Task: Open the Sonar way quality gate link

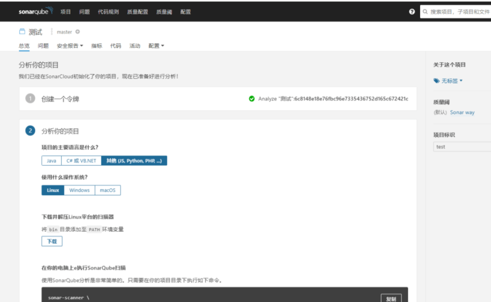Action: pos(462,112)
